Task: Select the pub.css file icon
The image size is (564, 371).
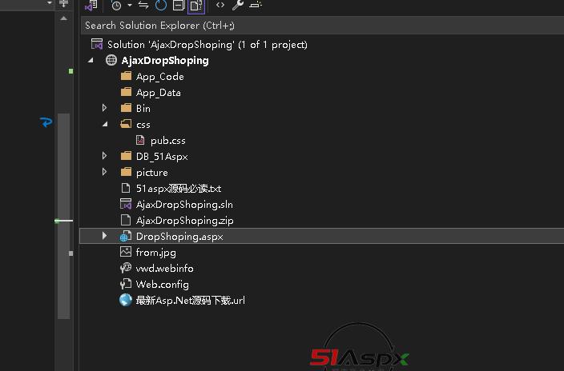Action: point(140,140)
